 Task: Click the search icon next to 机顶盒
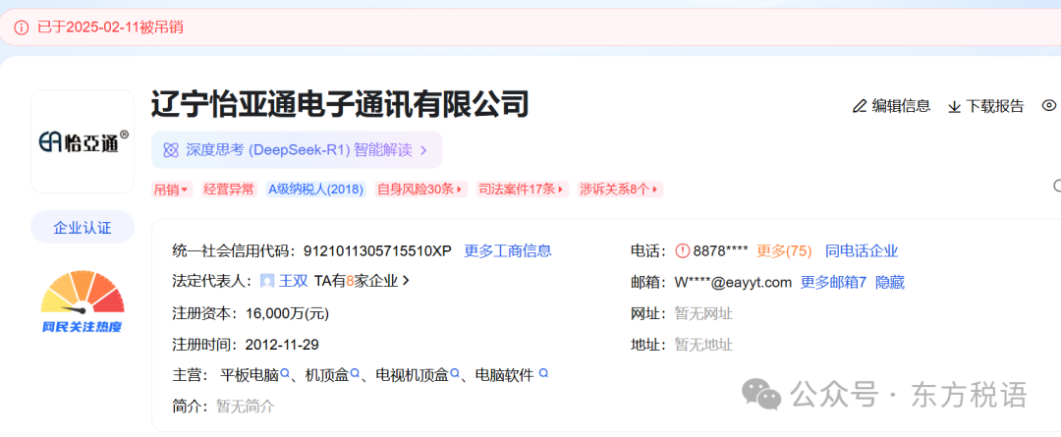coord(355,374)
